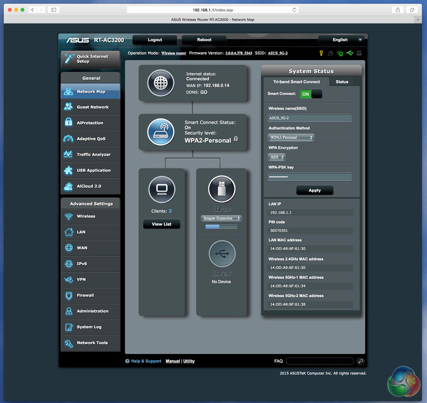Open a new Safari tab with plus
The height and width of the screenshot is (403, 427).
(x=418, y=20)
